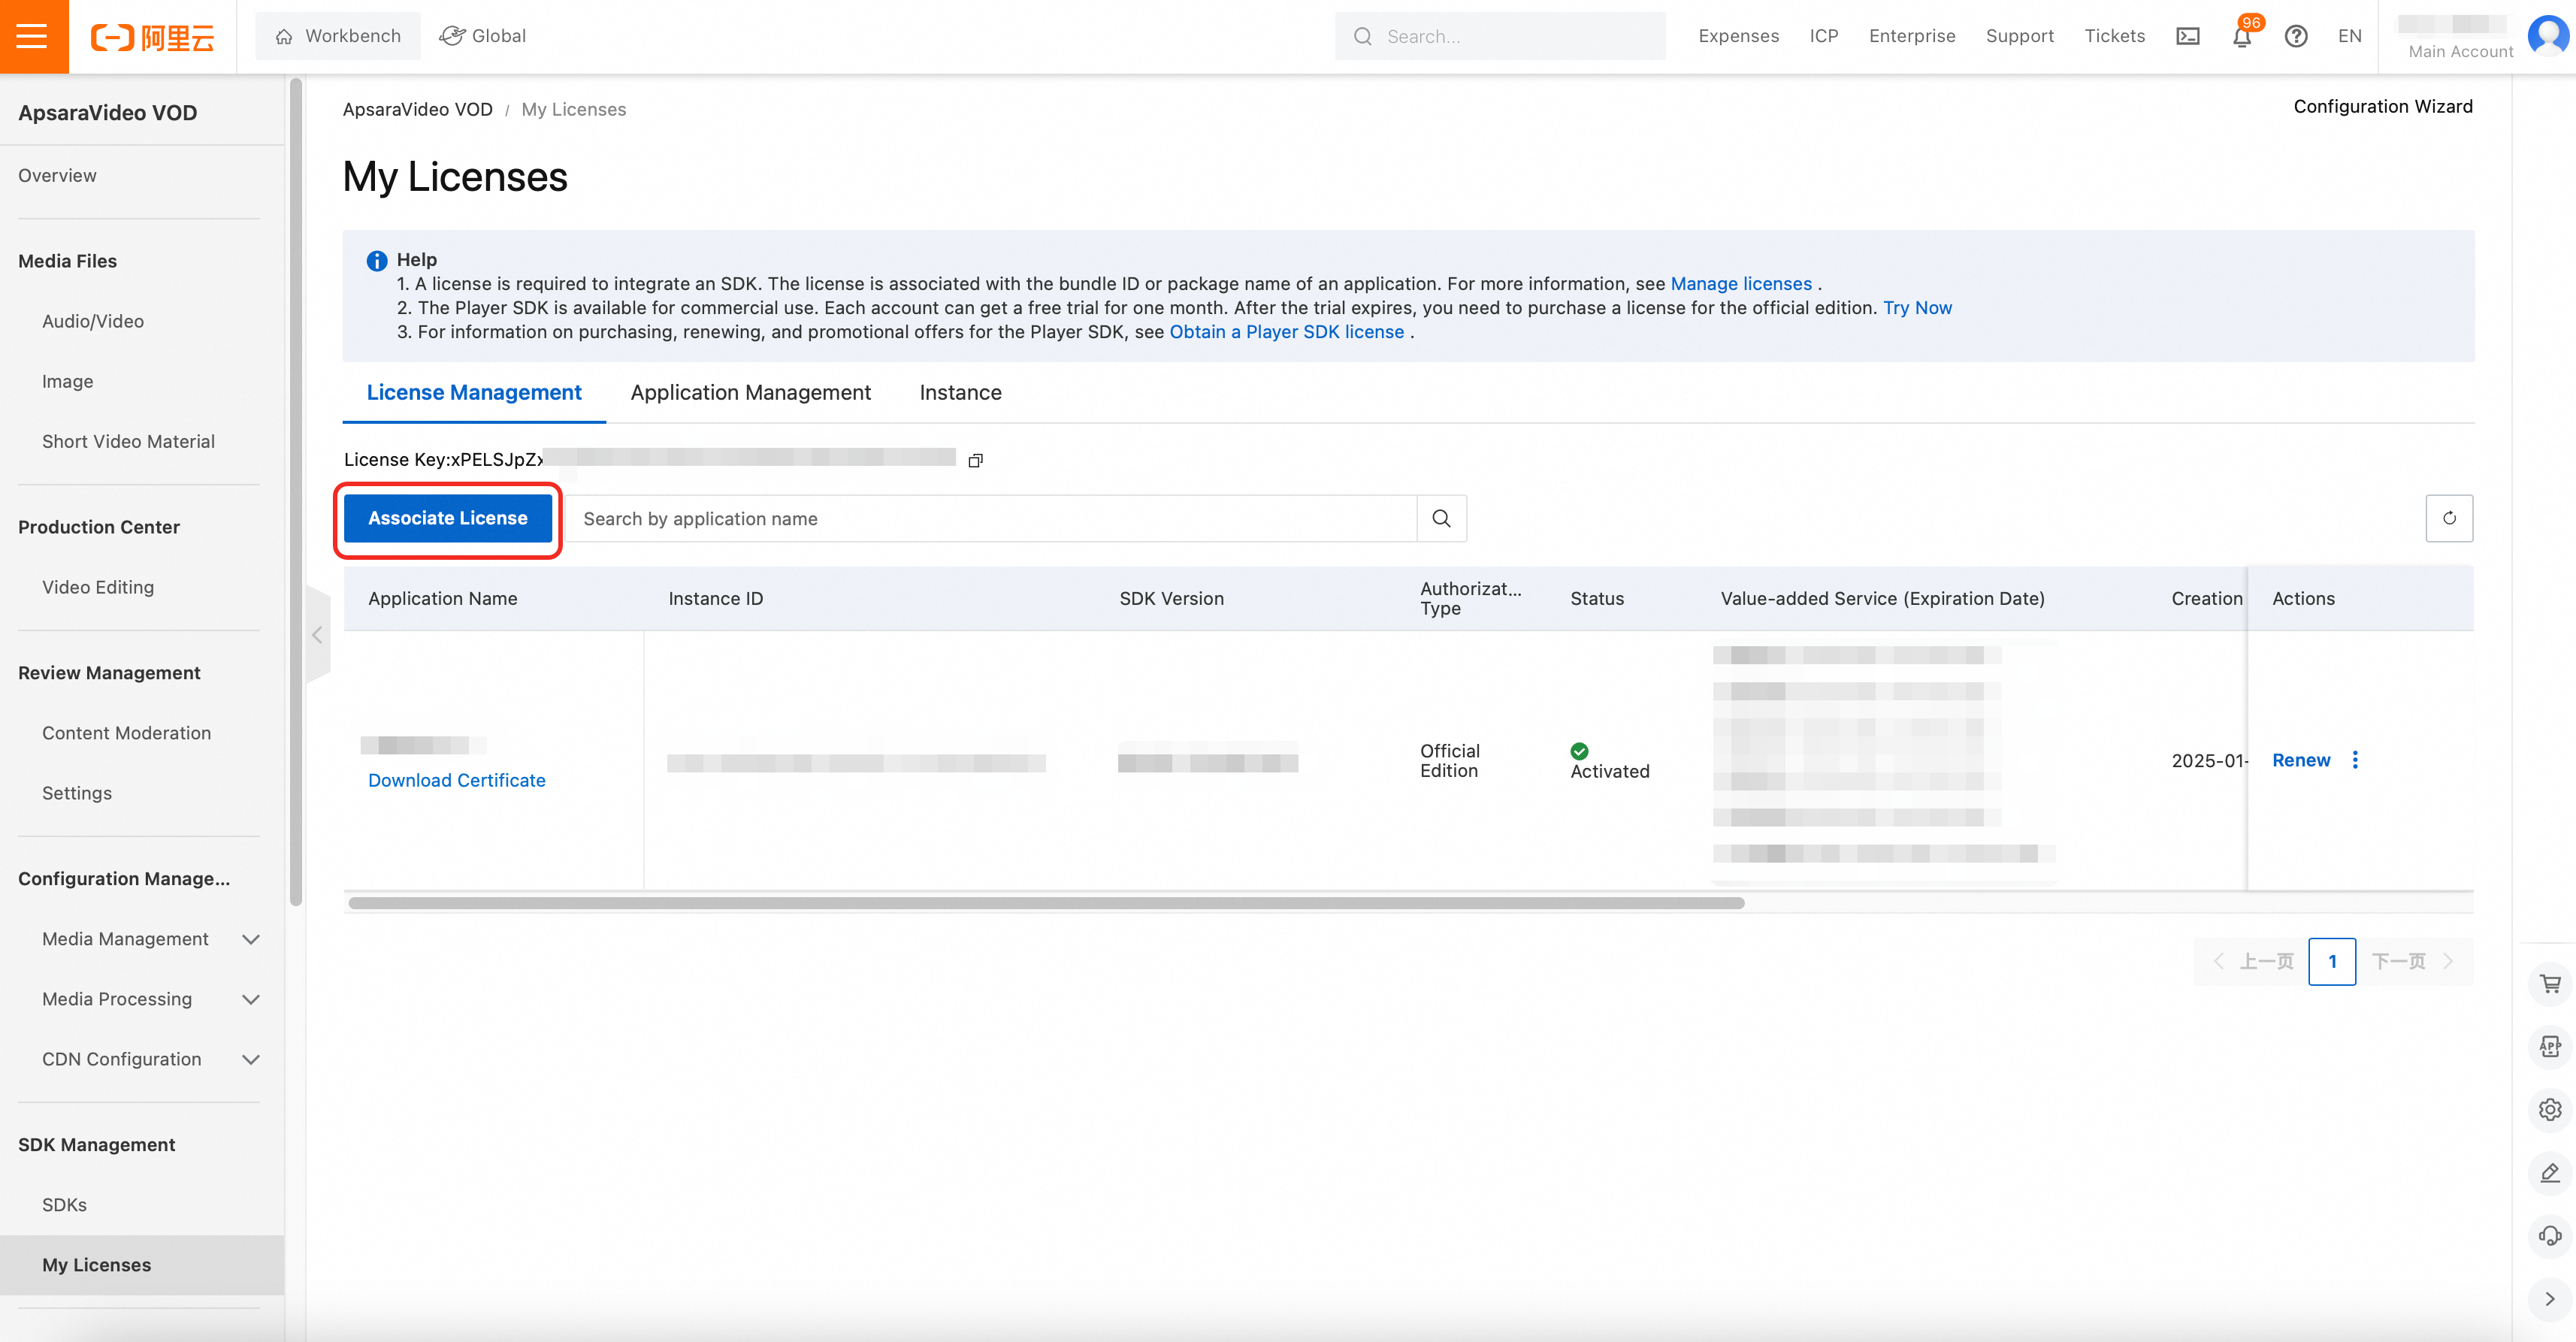
Task: Select My Licenses in the sidebar
Action: [x=142, y=1265]
